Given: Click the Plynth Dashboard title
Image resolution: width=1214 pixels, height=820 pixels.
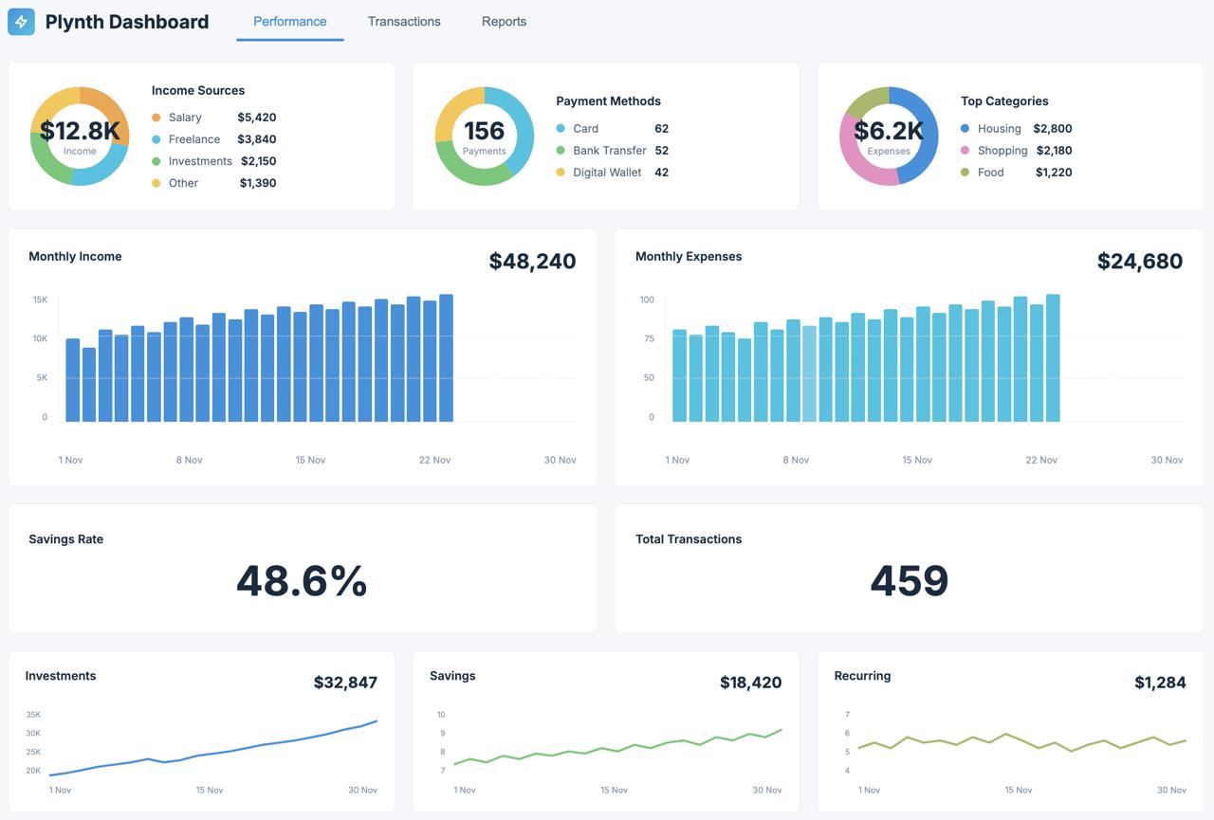Looking at the screenshot, I should coord(127,22).
